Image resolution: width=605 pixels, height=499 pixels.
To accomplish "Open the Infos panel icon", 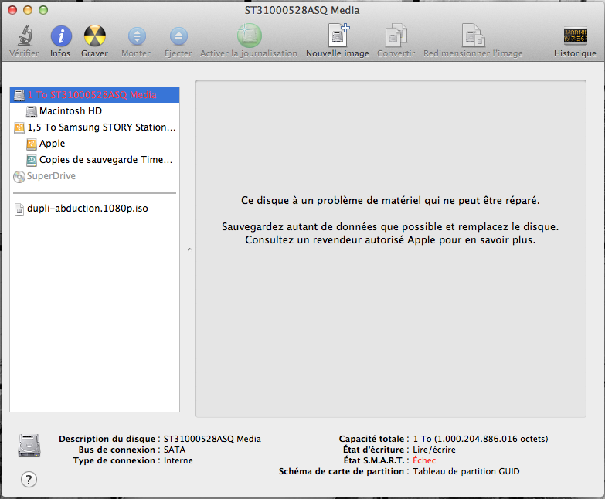I will 60,36.
